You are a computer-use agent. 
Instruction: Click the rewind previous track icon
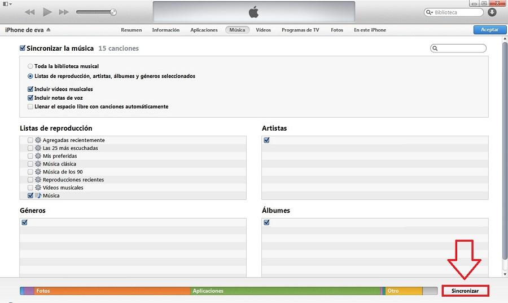[x=30, y=12]
